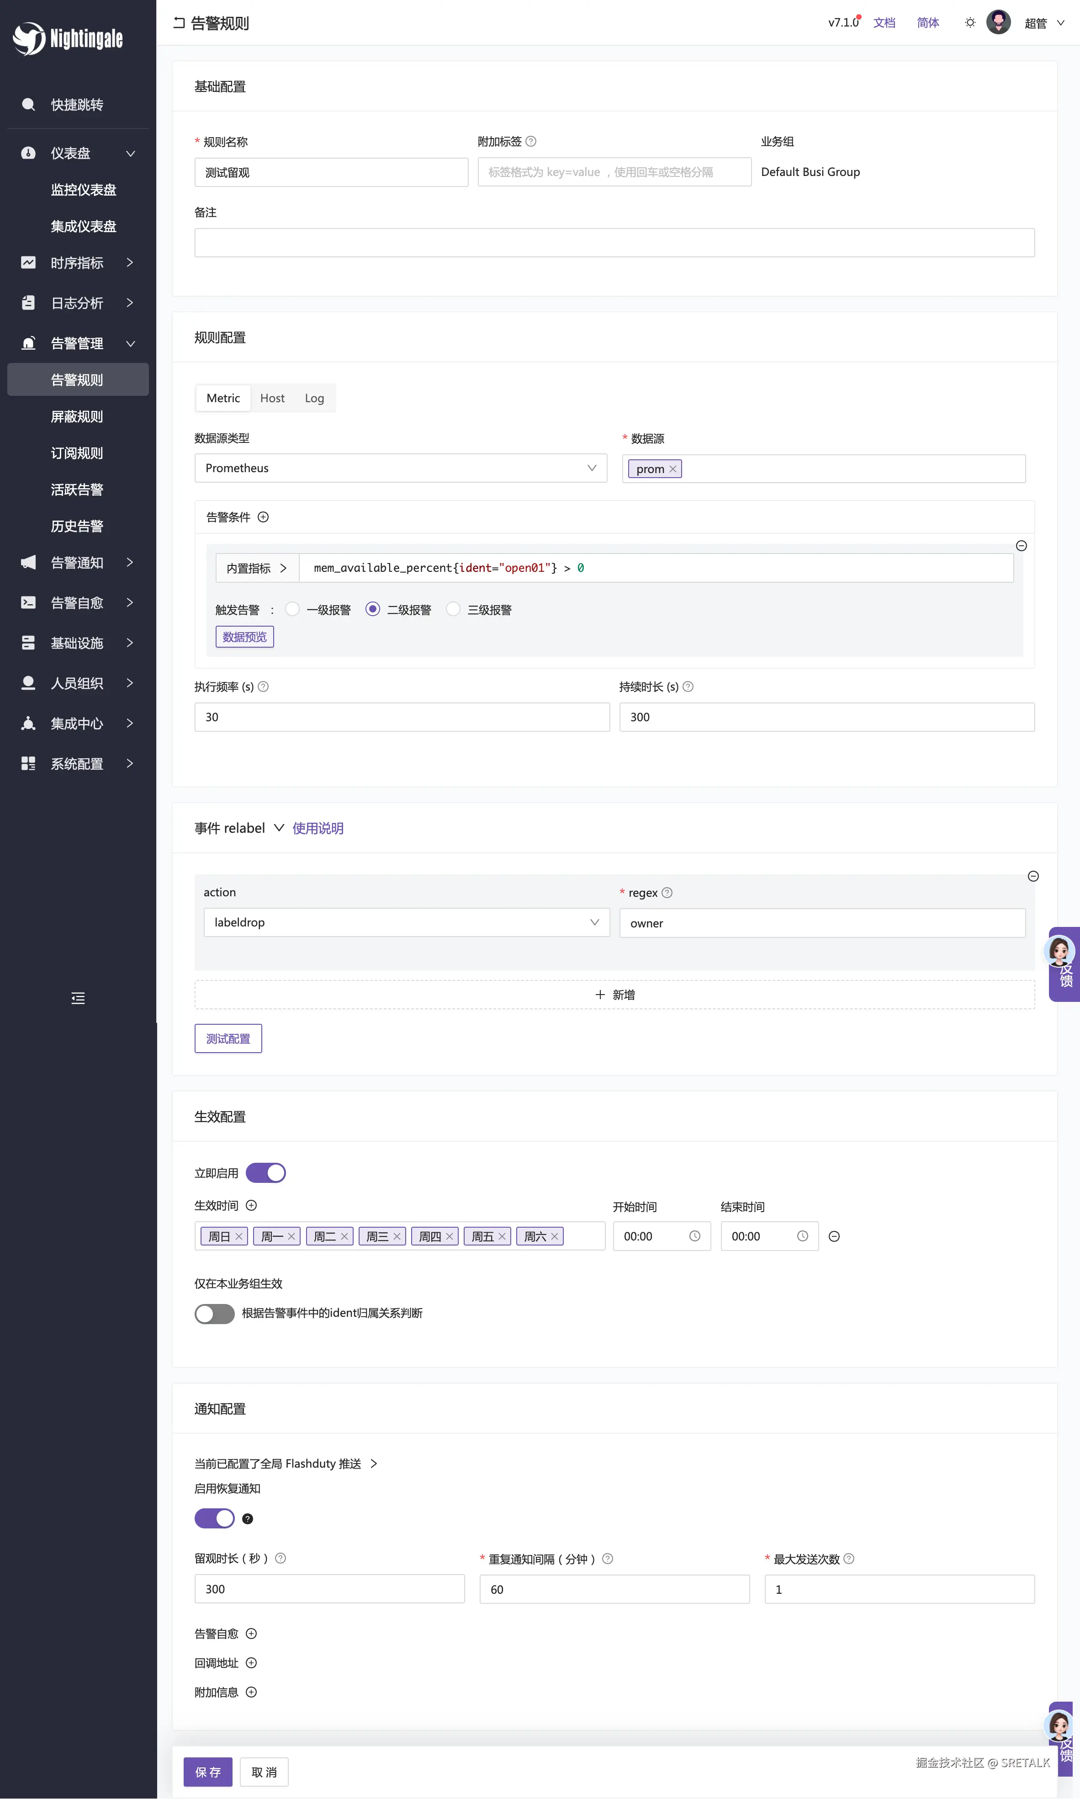Click the 规则名称 input field

[x=331, y=173]
